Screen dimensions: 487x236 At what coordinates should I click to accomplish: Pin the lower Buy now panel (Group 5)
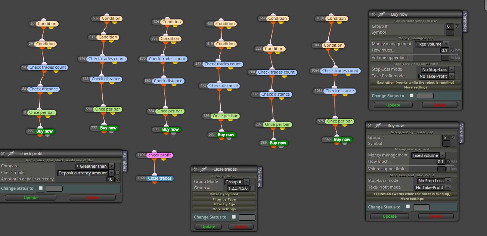[378, 125]
